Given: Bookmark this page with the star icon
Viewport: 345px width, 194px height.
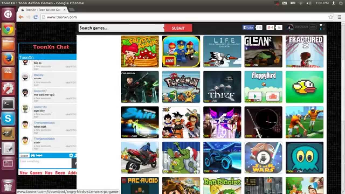Looking at the screenshot, I should (x=331, y=17).
